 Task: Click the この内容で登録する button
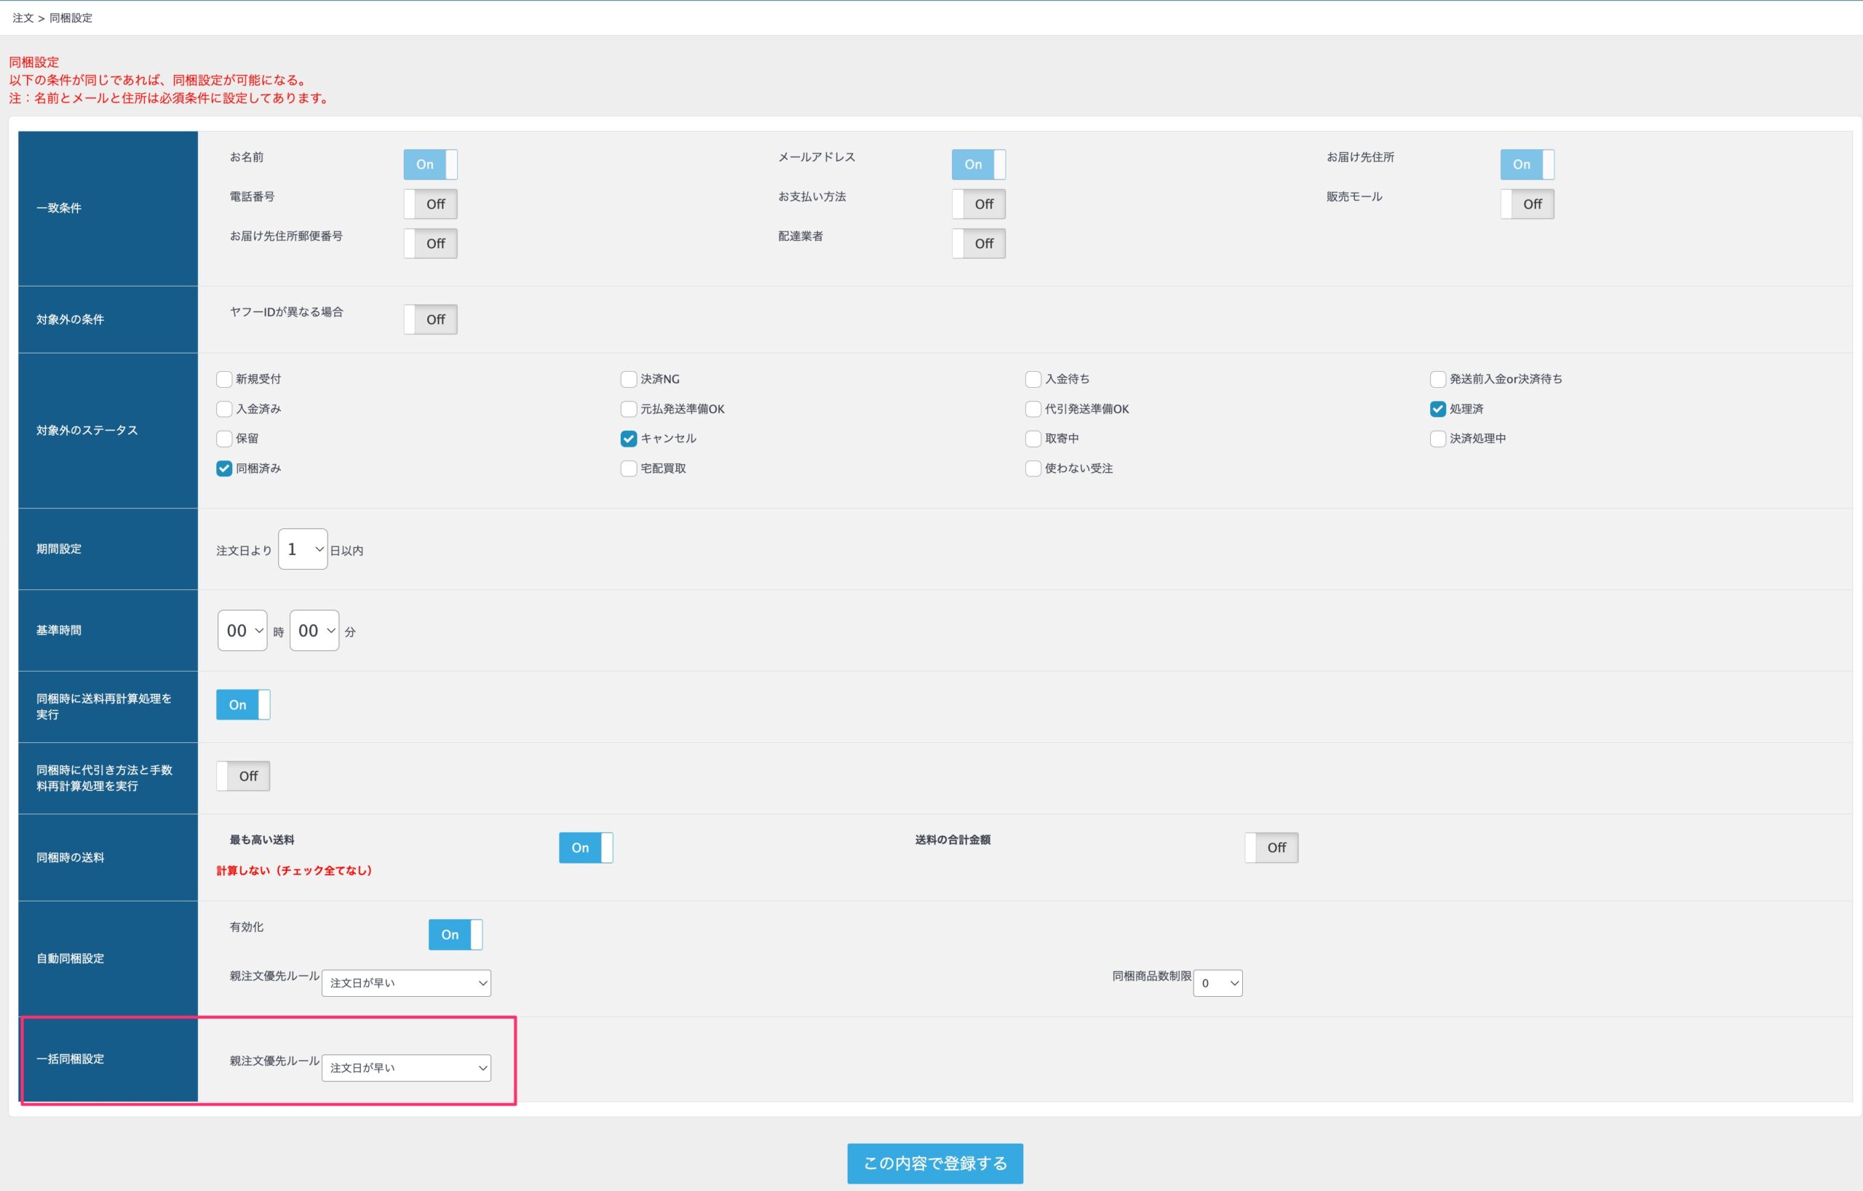934,1163
